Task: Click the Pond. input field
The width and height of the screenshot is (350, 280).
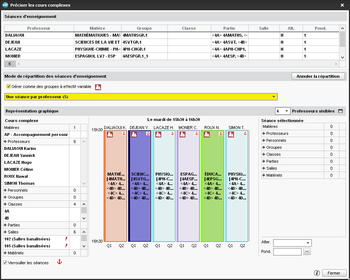Action: coord(288,251)
